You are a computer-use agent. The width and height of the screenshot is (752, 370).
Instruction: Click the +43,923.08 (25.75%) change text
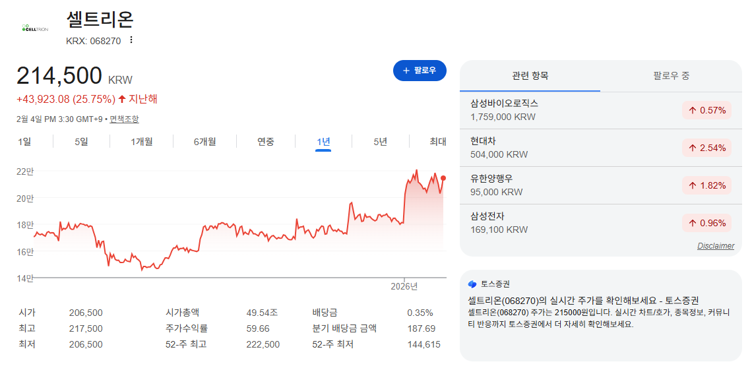tap(66, 99)
